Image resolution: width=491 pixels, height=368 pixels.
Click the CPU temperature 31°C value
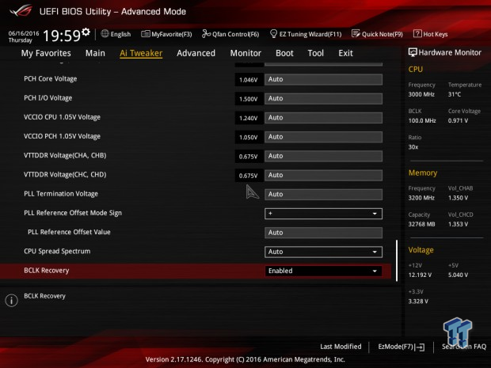(x=455, y=94)
